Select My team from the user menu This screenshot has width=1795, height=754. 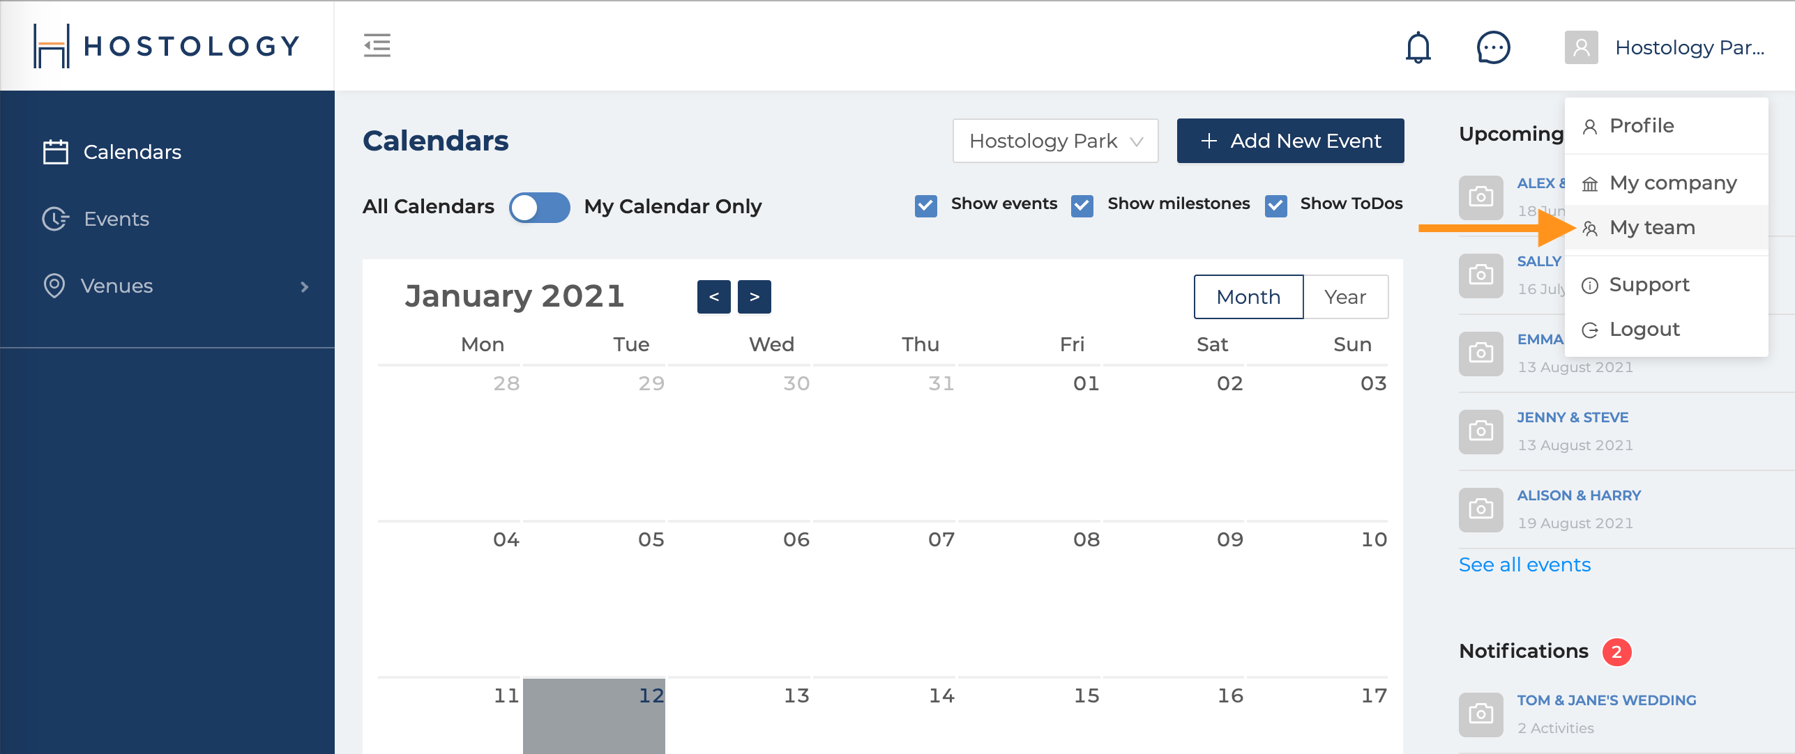1666,227
